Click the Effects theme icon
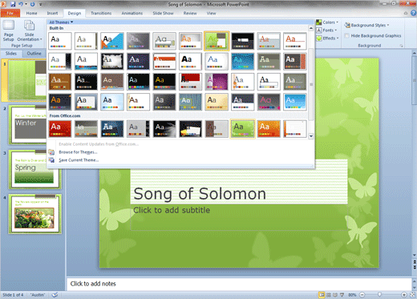 click(x=319, y=38)
